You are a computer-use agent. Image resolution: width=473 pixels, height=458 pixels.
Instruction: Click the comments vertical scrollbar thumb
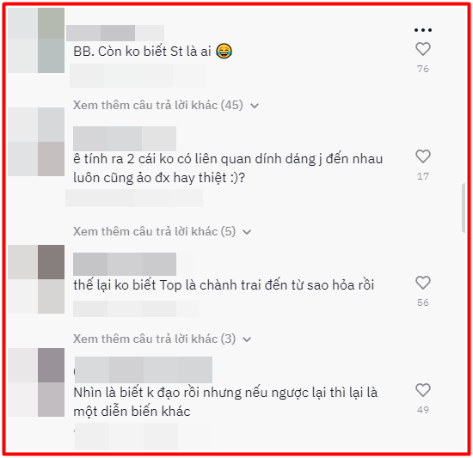464,207
